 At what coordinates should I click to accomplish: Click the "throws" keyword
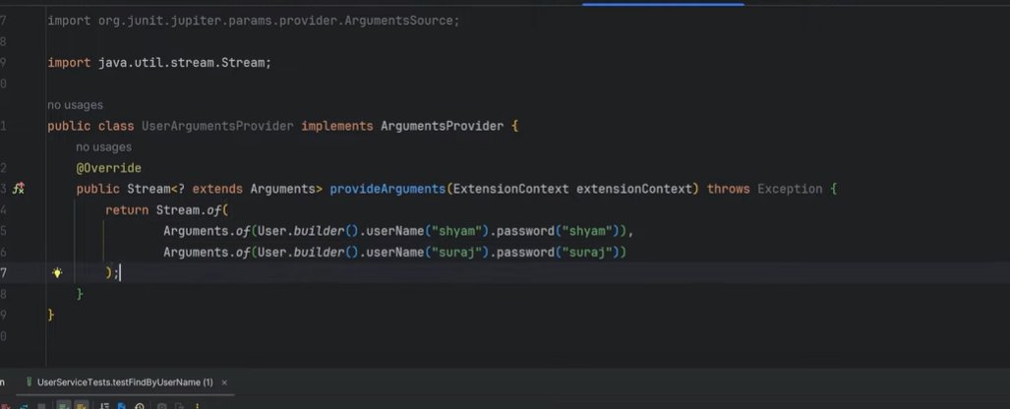click(x=728, y=189)
